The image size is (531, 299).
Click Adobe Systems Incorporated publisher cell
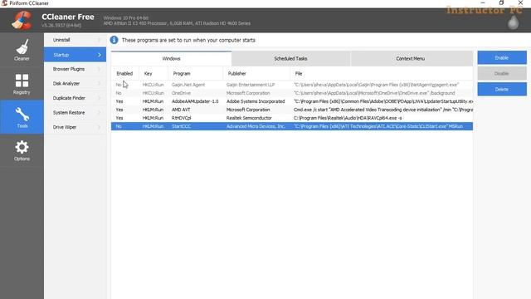pyautogui.click(x=256, y=101)
